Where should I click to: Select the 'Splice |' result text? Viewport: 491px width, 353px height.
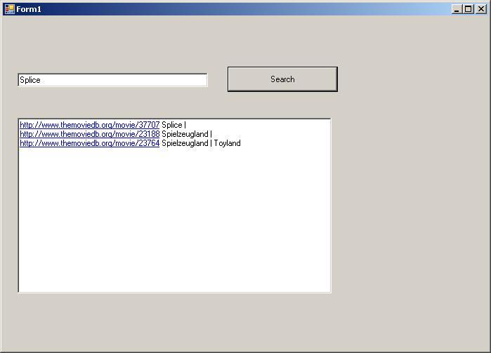[174, 125]
